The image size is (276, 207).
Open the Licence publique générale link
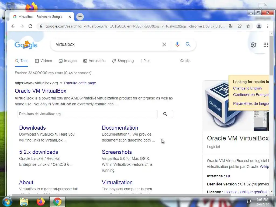(246, 192)
